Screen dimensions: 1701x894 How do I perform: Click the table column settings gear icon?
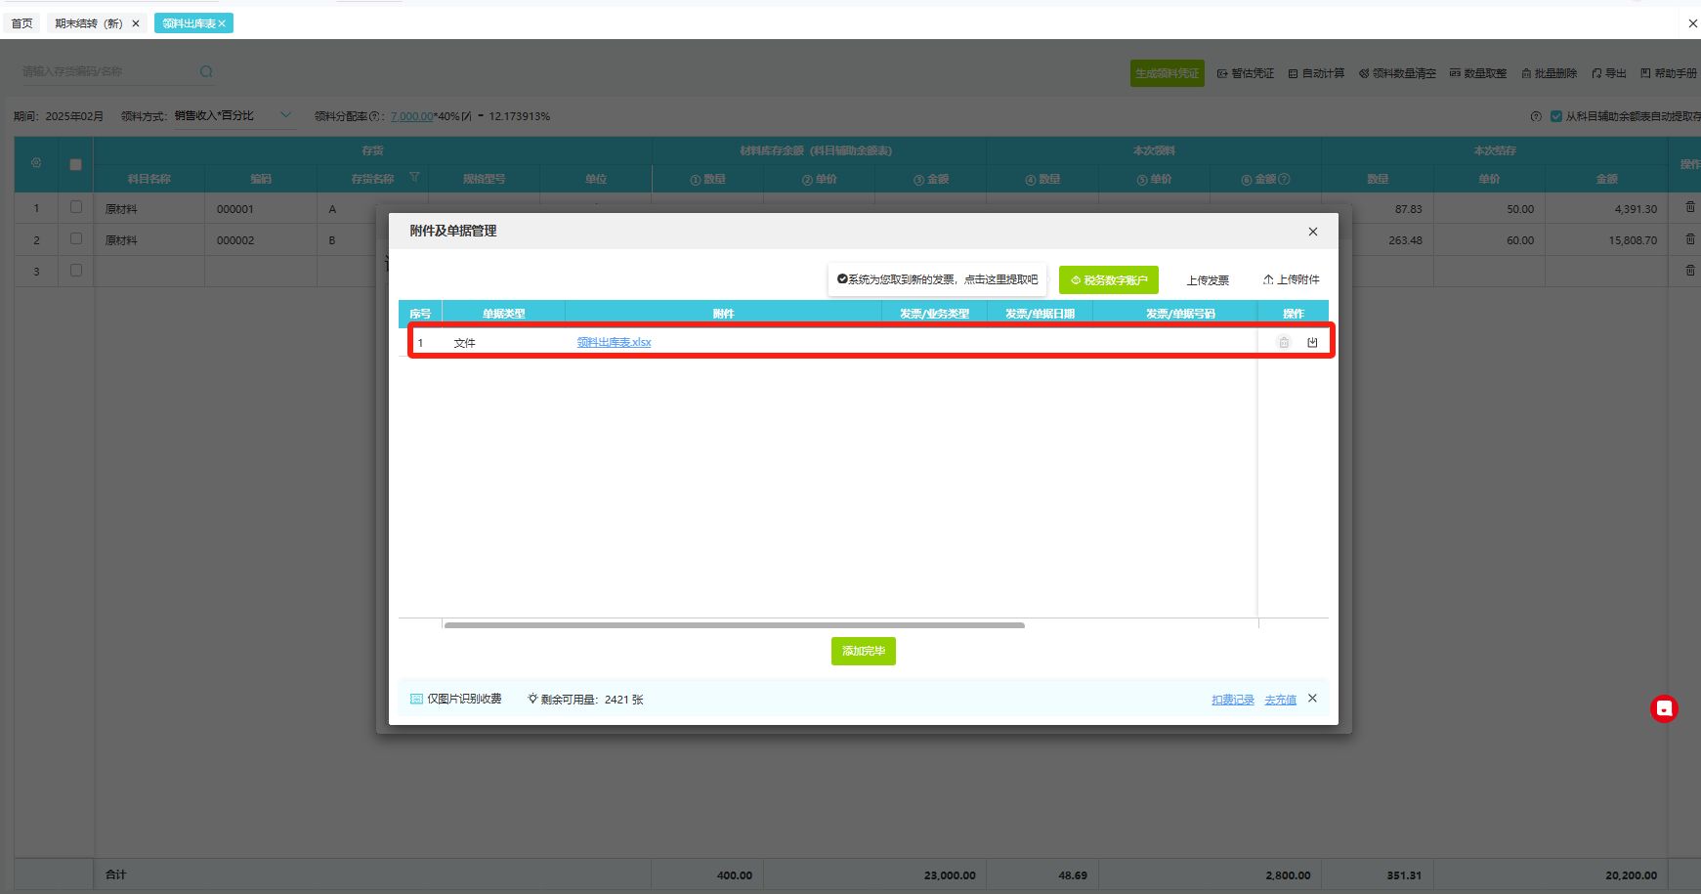(36, 163)
